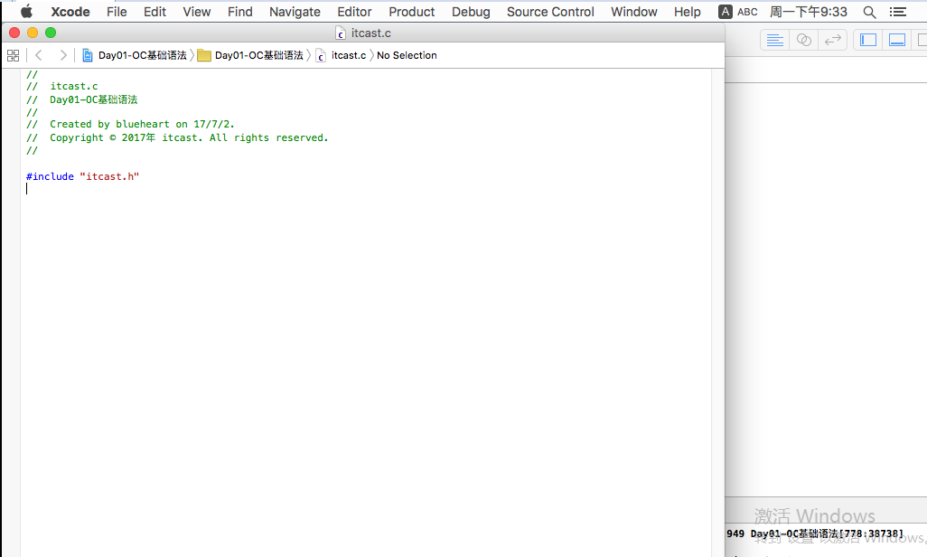Open the Help menu

[687, 12]
